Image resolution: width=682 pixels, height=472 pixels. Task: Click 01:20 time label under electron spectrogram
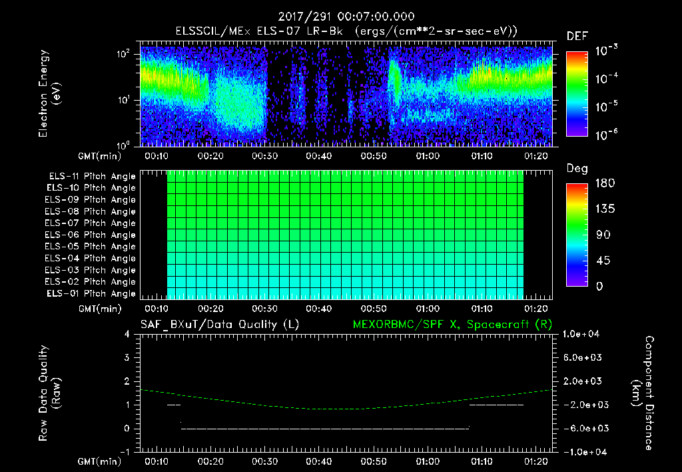tap(536, 156)
